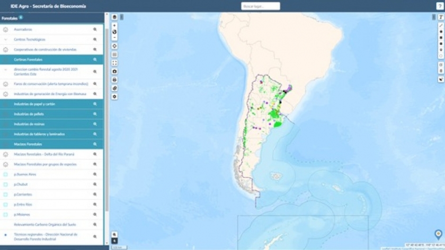
Task: Select the draw line tool
Action: pyautogui.click(x=441, y=25)
